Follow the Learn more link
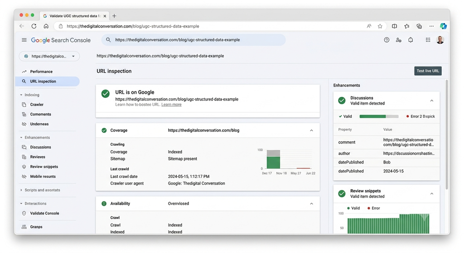Image resolution: width=464 pixels, height=253 pixels. point(171,105)
